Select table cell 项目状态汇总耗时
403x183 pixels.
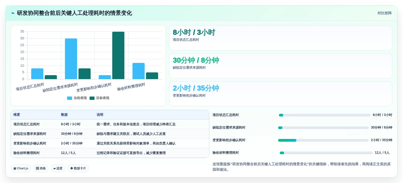click(27, 124)
